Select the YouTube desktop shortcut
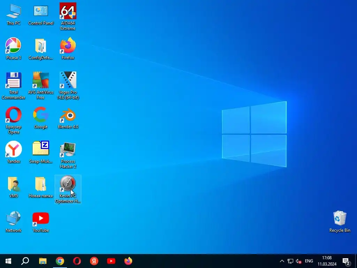Image resolution: width=357 pixels, height=268 pixels. pos(41,222)
